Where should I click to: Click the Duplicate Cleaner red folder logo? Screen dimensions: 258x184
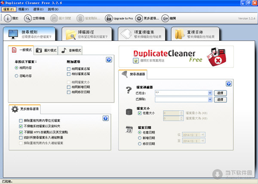(x=217, y=56)
